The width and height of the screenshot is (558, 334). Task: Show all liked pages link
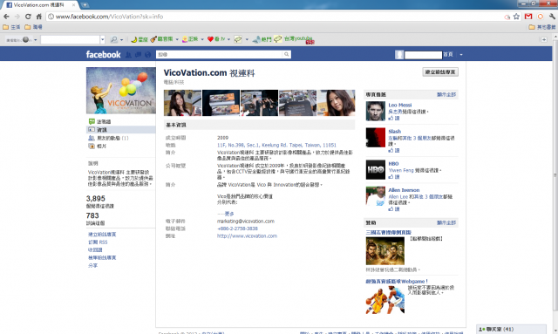coord(446,94)
